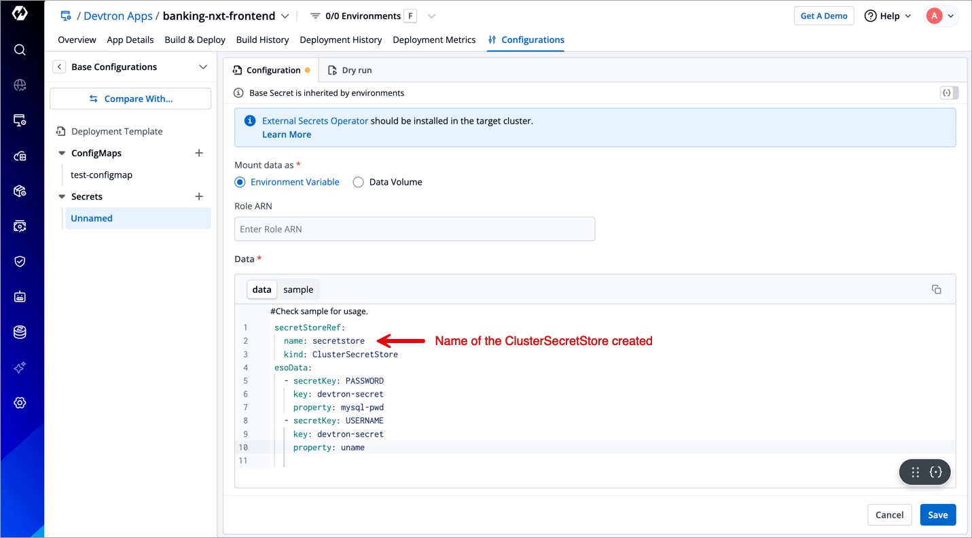The height and width of the screenshot is (538, 972).
Task: Open the Compare With... button
Action: pos(130,98)
